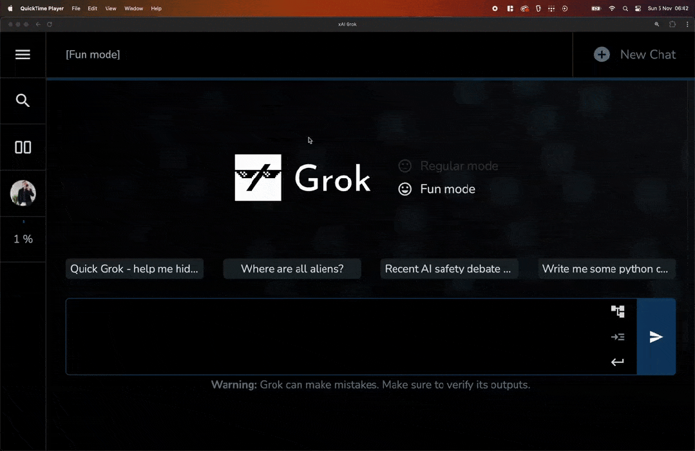Image resolution: width=695 pixels, height=451 pixels.
Task: Click the tree branch icon in input box
Action: click(x=618, y=311)
